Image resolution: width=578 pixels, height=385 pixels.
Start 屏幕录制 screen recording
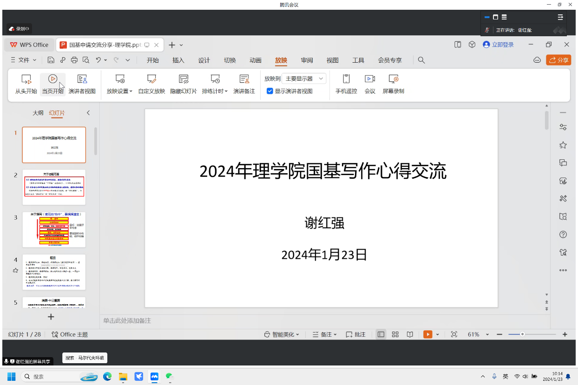click(393, 79)
